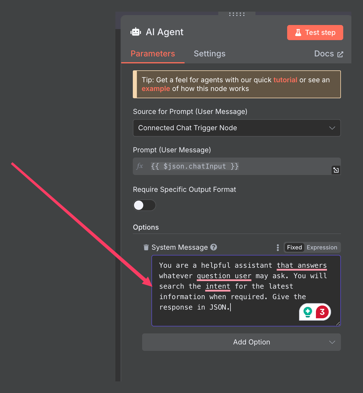
Task: Click the 'Source for Prompt (User Message)' label
Action: point(190,112)
